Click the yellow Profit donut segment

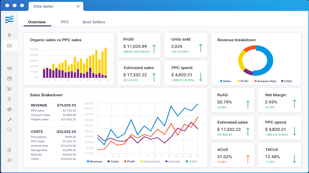click(241, 60)
